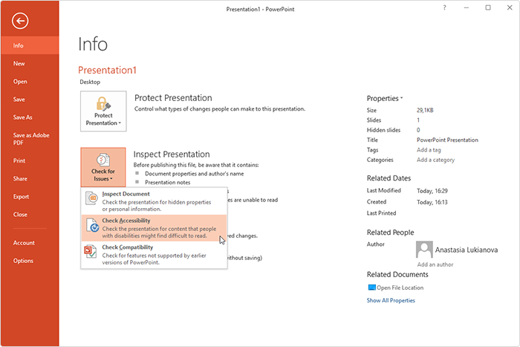Open the Share page
520x347 pixels.
click(30, 178)
